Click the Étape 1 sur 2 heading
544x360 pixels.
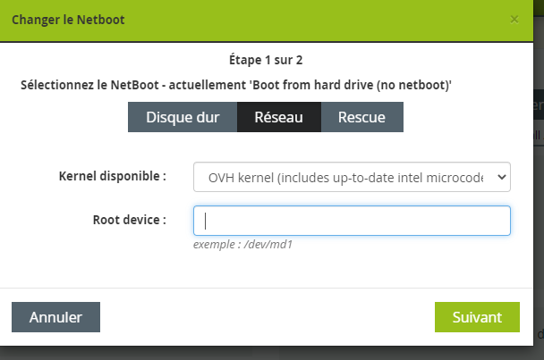coord(266,60)
